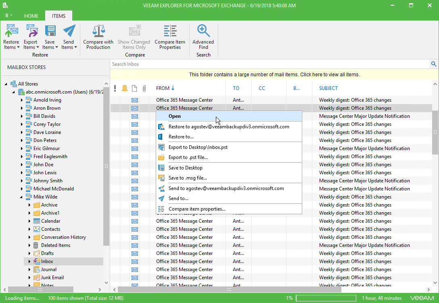Sort by the FROM column header
439x303 pixels.
(x=165, y=88)
